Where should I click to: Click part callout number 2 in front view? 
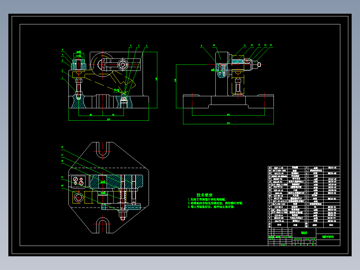[62, 71]
